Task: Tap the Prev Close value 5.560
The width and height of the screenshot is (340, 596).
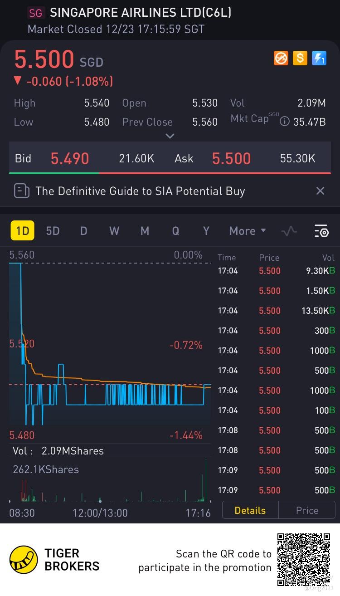Action: click(205, 122)
